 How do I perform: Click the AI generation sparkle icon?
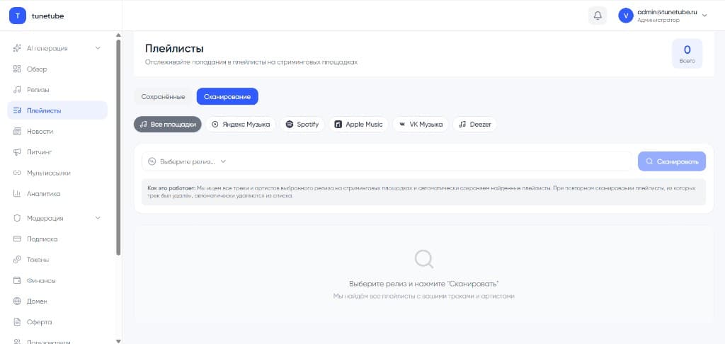(17, 48)
